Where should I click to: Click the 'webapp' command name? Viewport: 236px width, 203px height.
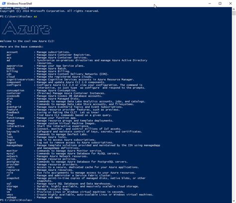click(x=11, y=198)
